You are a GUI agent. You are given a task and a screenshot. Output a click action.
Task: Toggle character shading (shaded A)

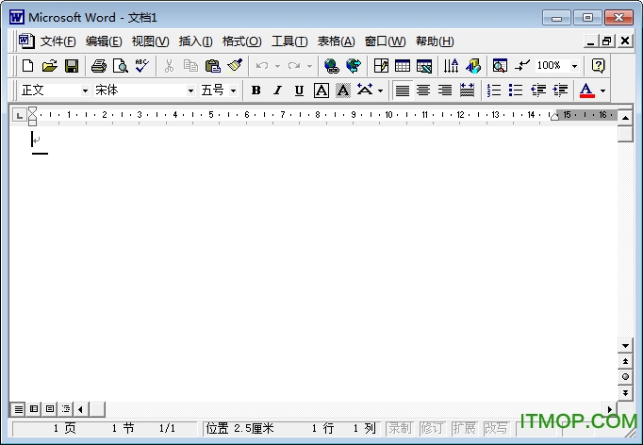pos(343,91)
